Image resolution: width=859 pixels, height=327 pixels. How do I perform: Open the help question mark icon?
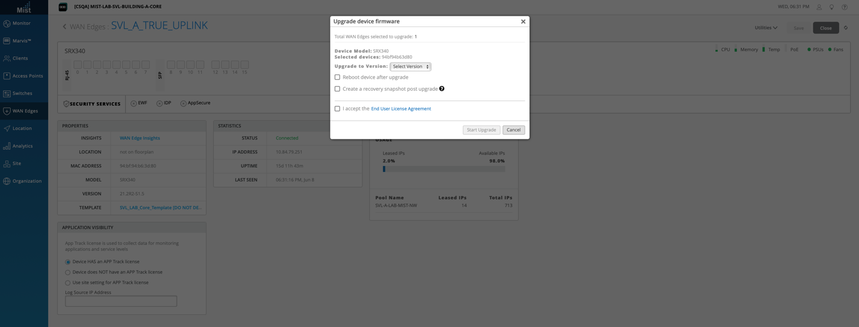(x=845, y=7)
